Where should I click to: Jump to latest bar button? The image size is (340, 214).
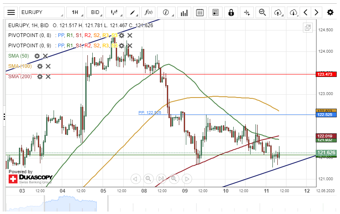[161, 179]
